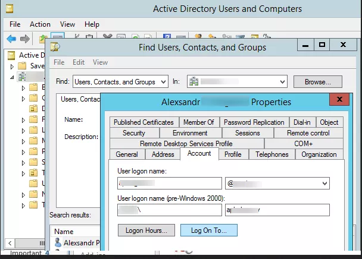Click the tree scrollbar left arrow
This screenshot has height=259, width=362.
(10, 243)
